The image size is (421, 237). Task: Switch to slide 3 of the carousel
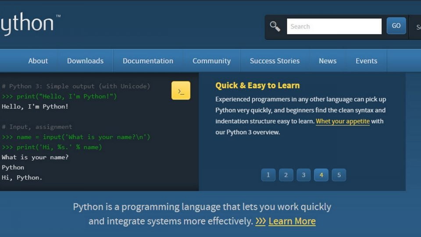303,175
